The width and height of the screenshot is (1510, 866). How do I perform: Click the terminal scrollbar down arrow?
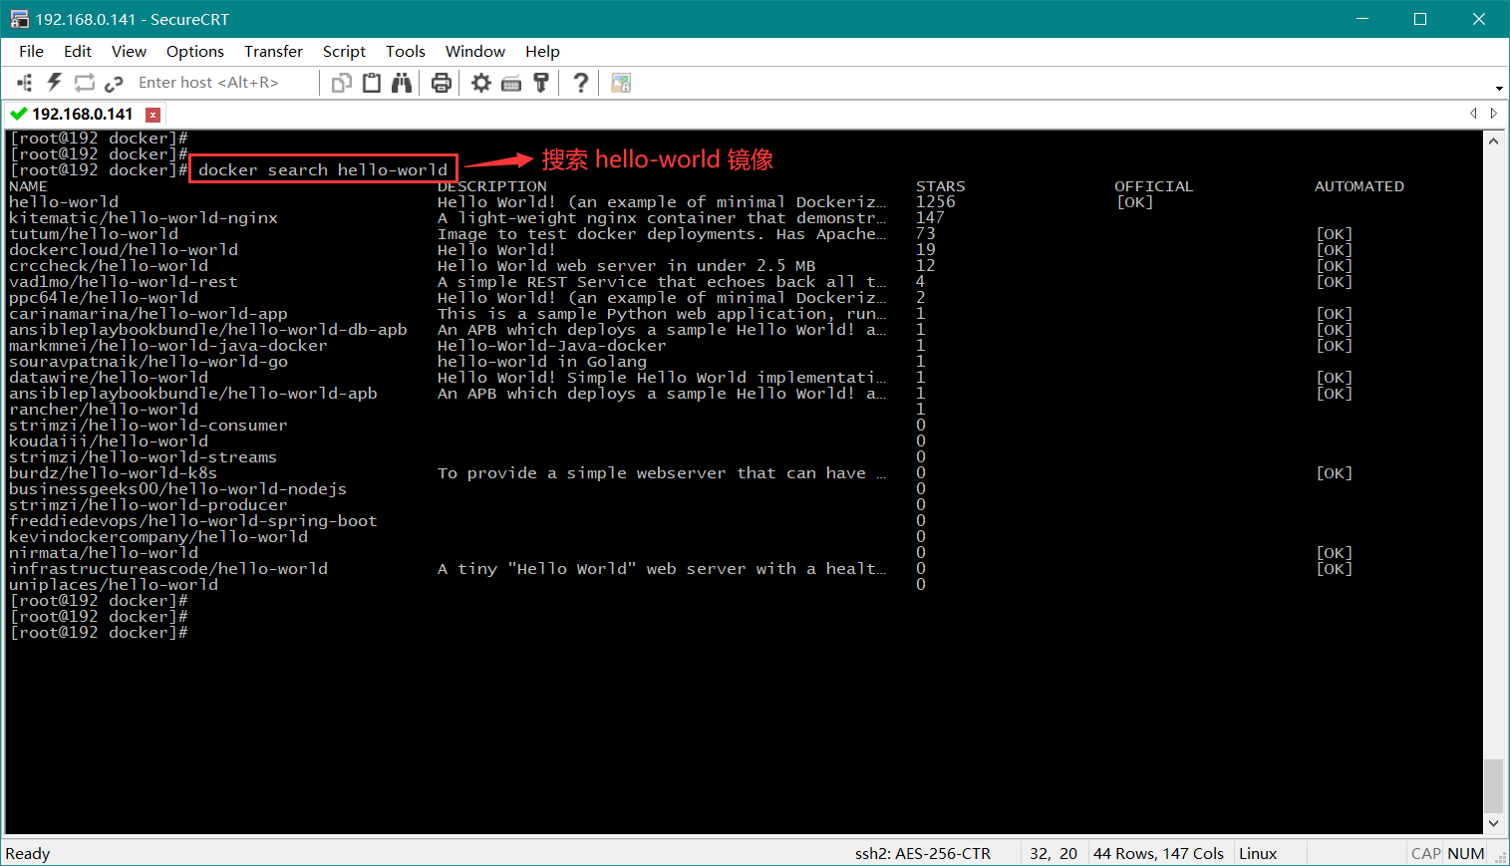(x=1493, y=823)
